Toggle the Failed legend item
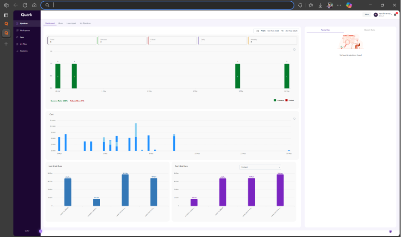Screen dimensions: 401x237 [290, 100]
